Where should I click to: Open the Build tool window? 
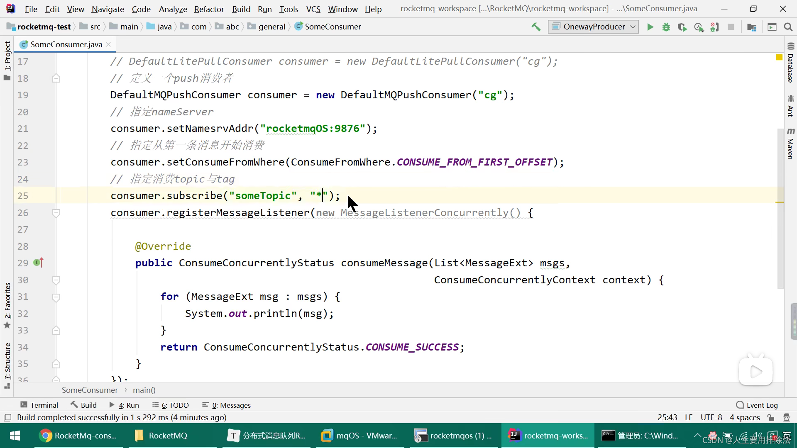coord(84,405)
